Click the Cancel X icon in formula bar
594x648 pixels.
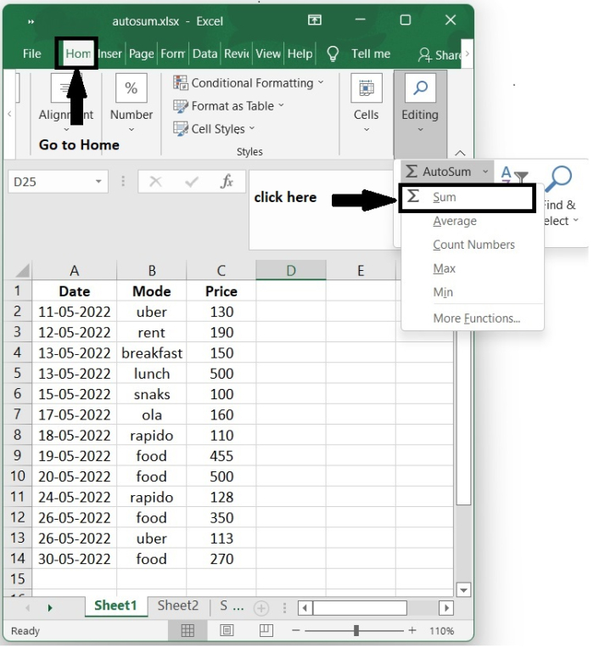click(x=155, y=182)
